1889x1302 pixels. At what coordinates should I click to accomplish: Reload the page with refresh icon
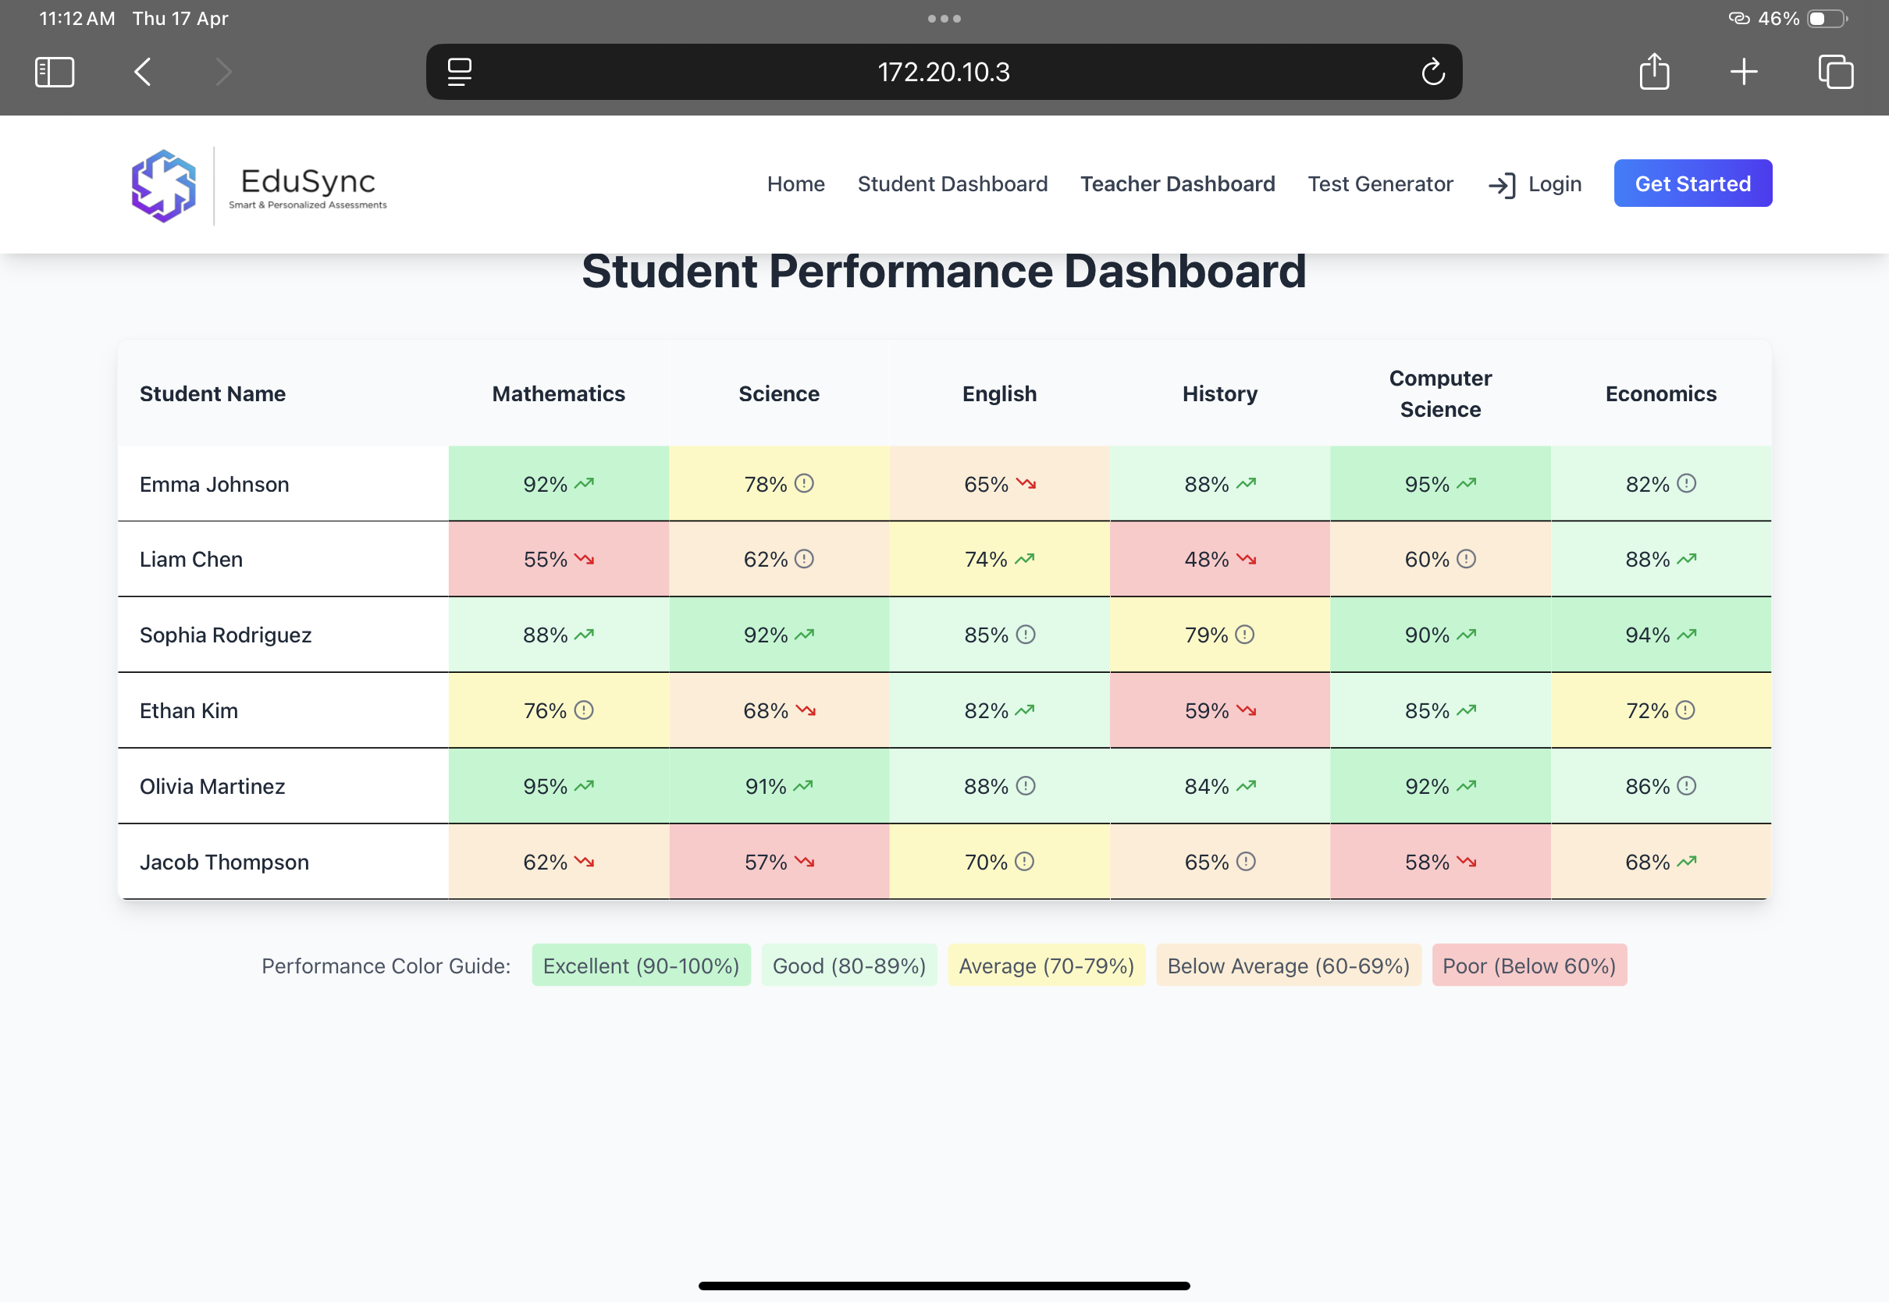[1432, 72]
